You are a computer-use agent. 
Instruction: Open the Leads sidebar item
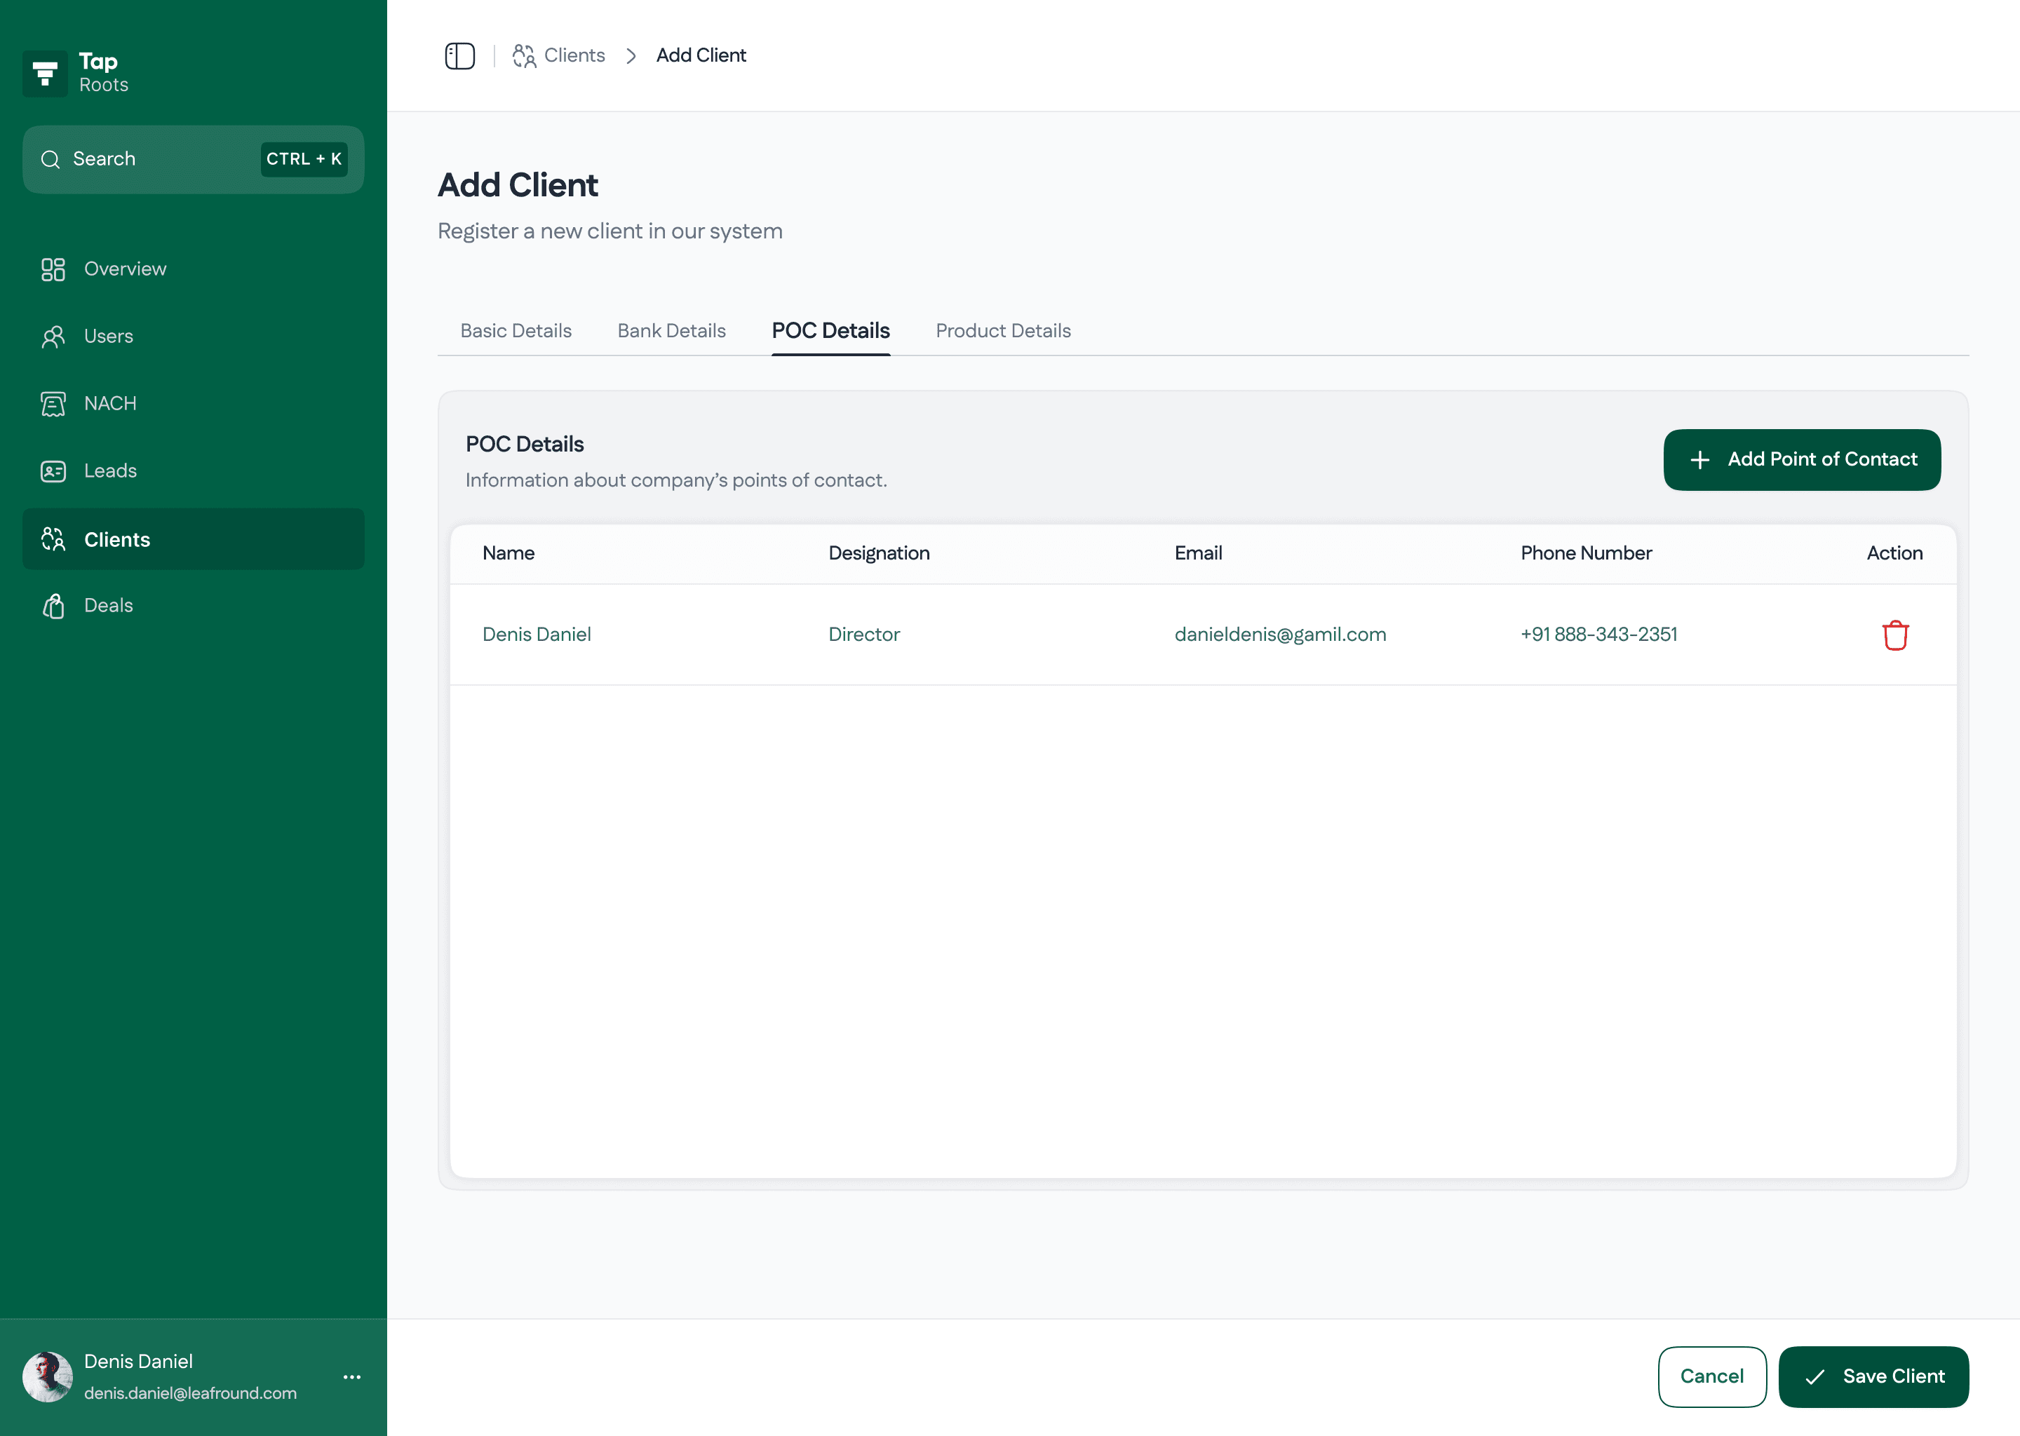(109, 470)
